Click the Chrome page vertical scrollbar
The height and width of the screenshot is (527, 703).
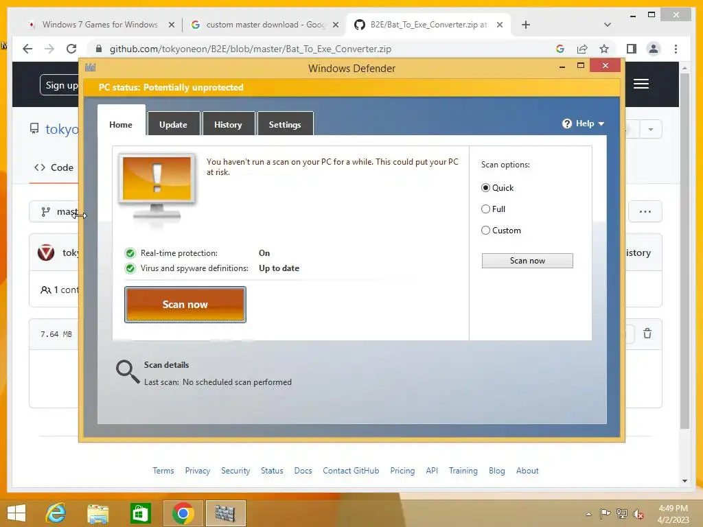click(x=684, y=251)
